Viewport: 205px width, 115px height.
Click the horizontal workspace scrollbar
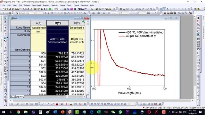101,101
